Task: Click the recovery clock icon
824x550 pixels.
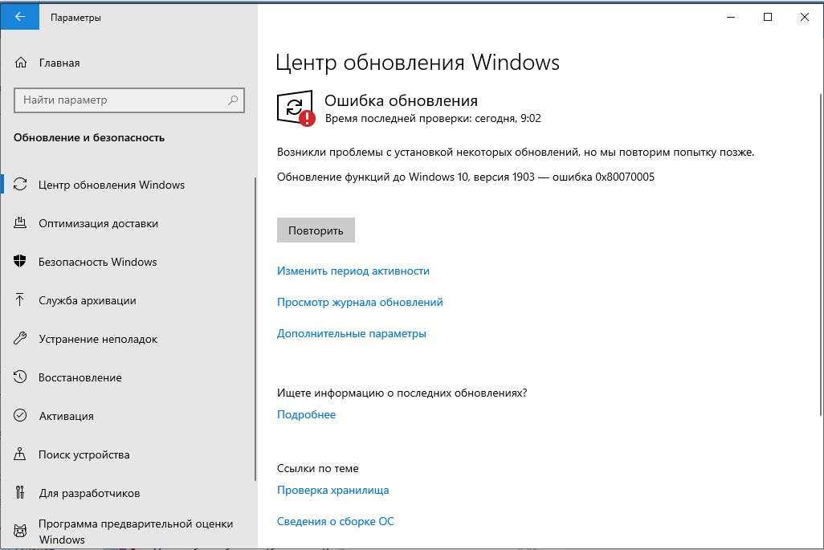Action: point(20,377)
